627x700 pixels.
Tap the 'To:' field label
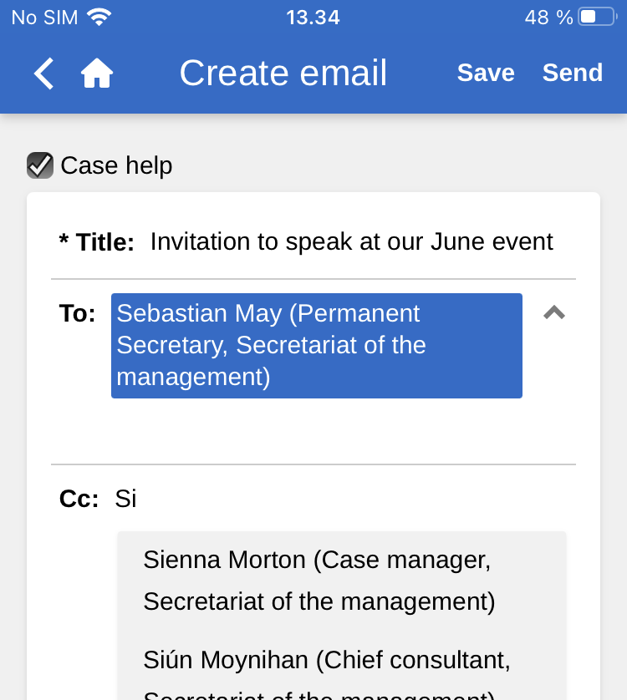(77, 313)
